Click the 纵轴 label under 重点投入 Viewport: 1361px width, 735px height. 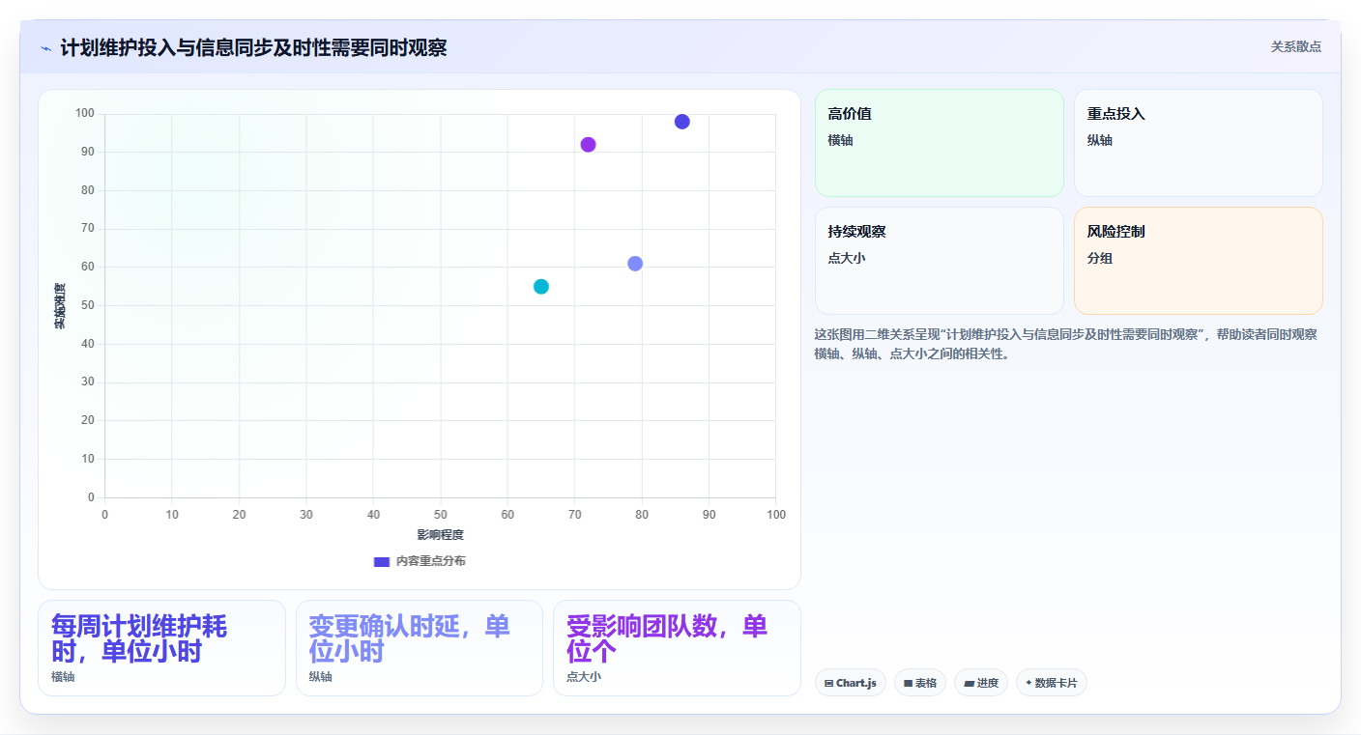coord(1100,140)
